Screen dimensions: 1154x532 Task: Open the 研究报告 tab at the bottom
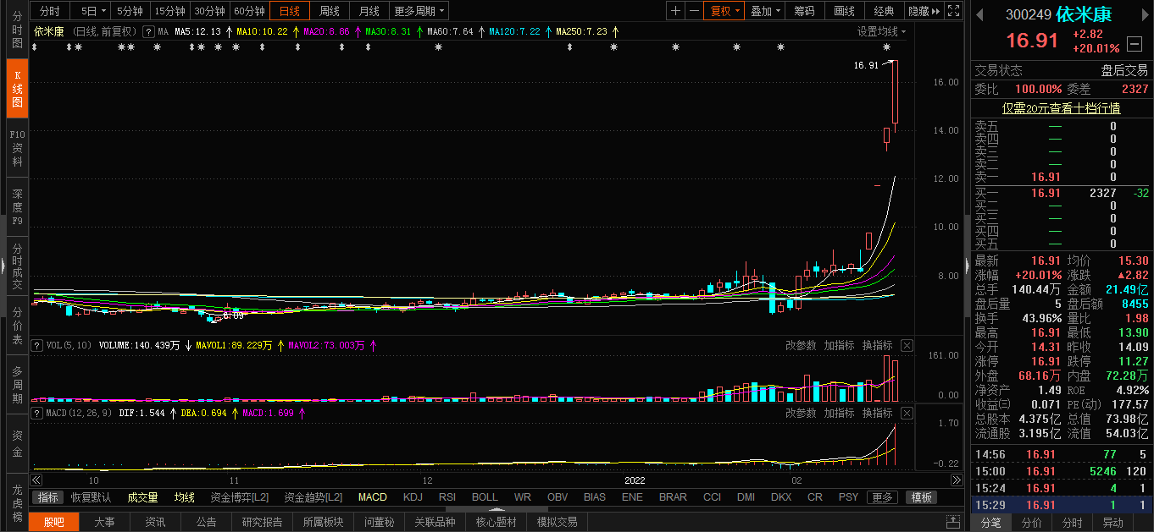tap(262, 522)
